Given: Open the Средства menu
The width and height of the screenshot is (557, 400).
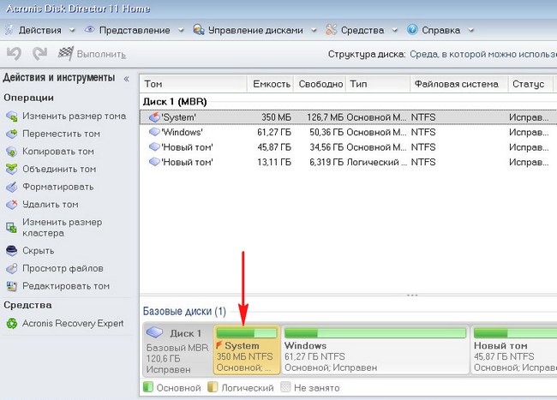Looking at the screenshot, I should tap(362, 30).
